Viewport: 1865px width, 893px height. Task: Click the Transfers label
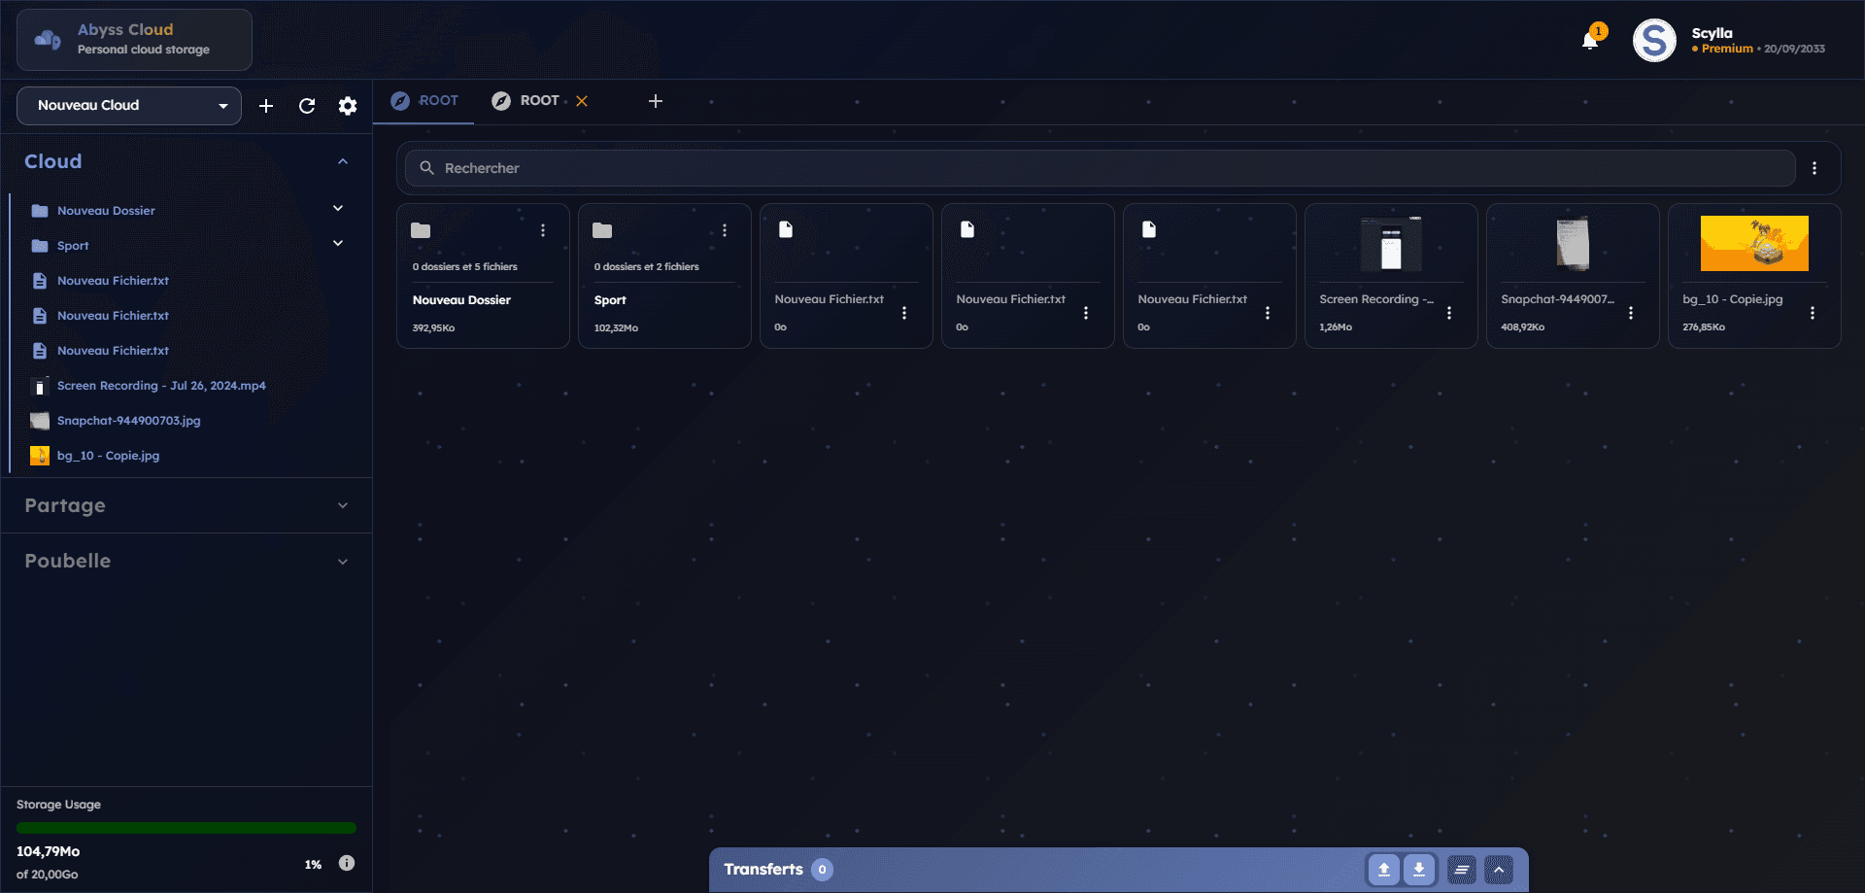[x=763, y=870]
